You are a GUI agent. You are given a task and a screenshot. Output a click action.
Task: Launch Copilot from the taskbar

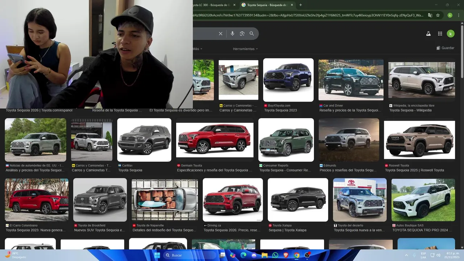point(233,255)
